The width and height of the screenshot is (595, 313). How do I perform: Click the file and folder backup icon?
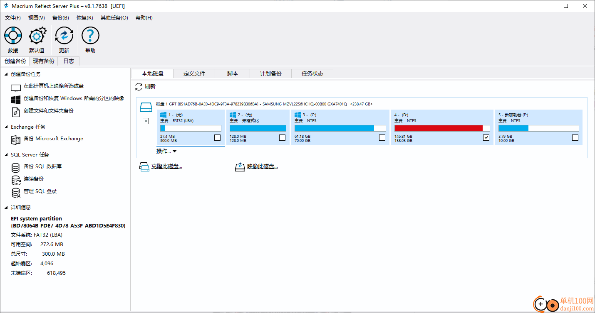point(16,112)
